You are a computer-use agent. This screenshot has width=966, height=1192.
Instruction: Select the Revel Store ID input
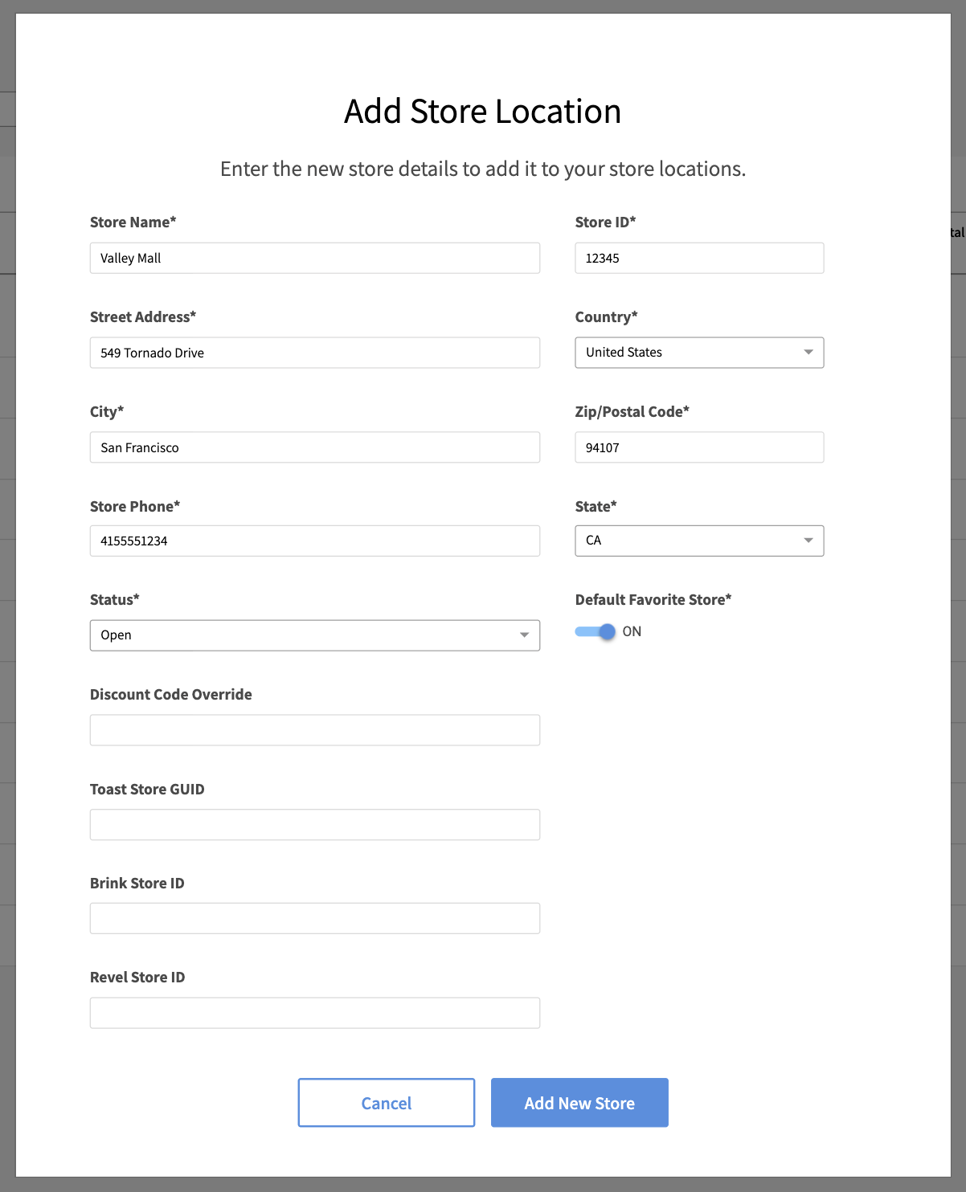coord(314,1013)
